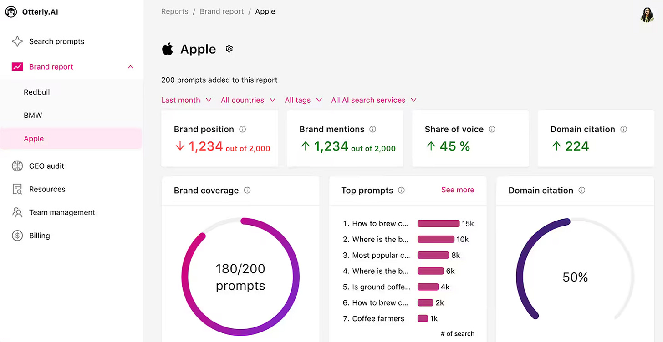Expand the All AI search services filter

373,100
